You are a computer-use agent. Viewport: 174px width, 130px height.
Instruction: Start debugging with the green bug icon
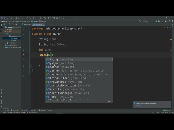click(x=156, y=21)
